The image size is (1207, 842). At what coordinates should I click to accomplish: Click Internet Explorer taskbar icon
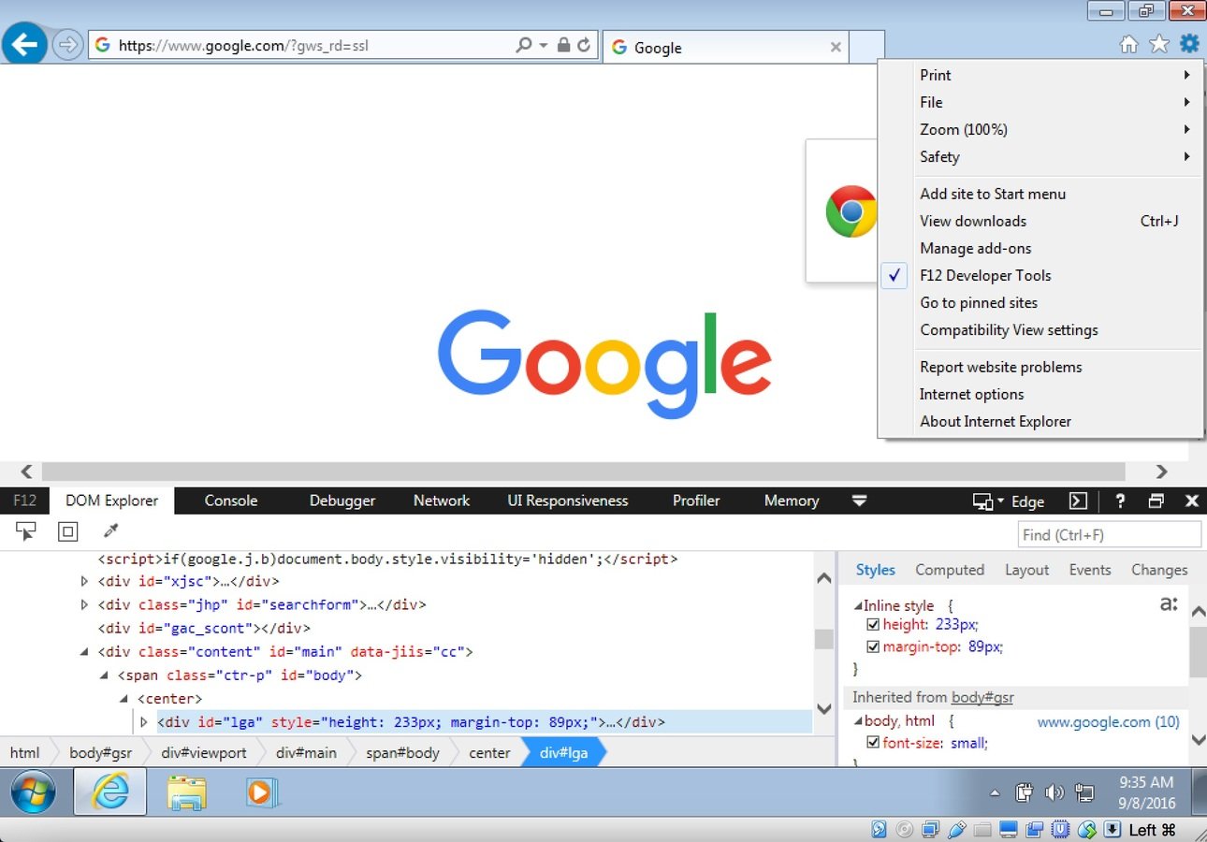110,792
